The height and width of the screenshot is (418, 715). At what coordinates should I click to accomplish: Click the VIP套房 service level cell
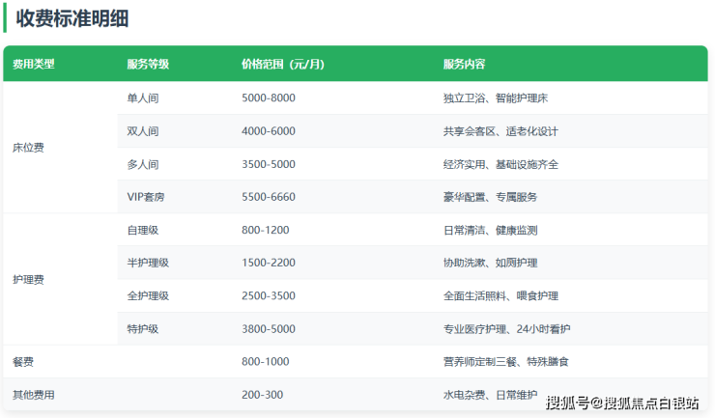click(x=146, y=197)
